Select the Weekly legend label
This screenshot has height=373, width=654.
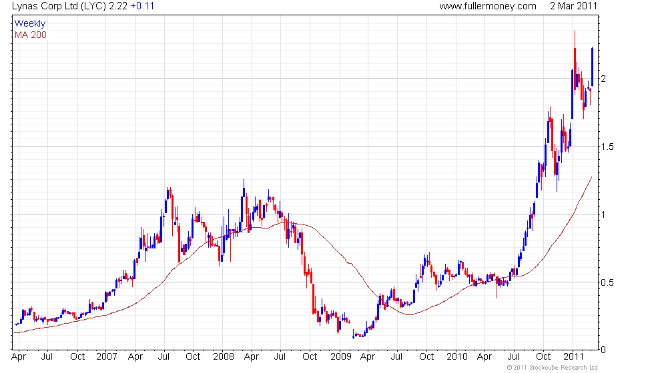pyautogui.click(x=29, y=24)
